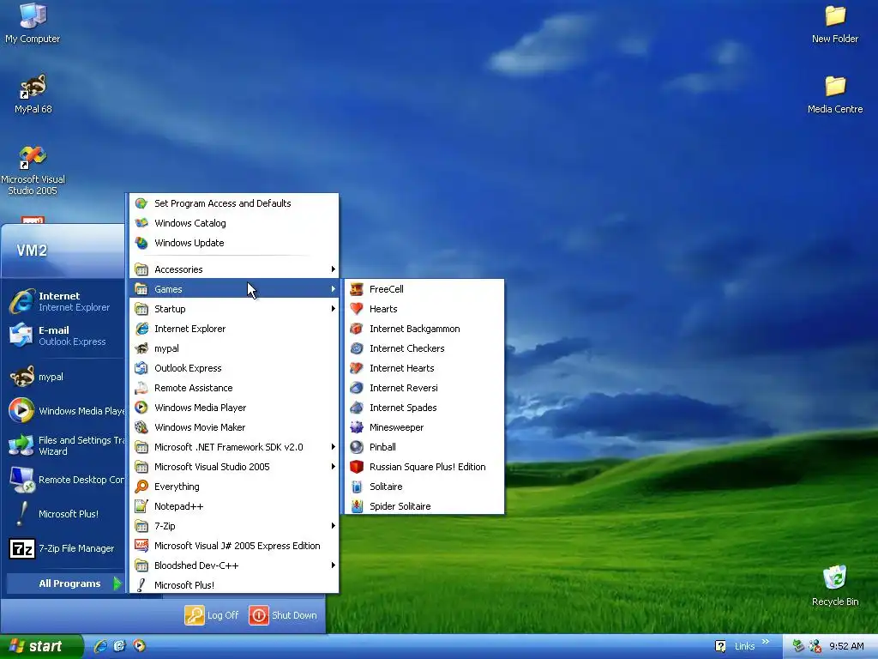Launch mypal from All Programs list

point(234,348)
